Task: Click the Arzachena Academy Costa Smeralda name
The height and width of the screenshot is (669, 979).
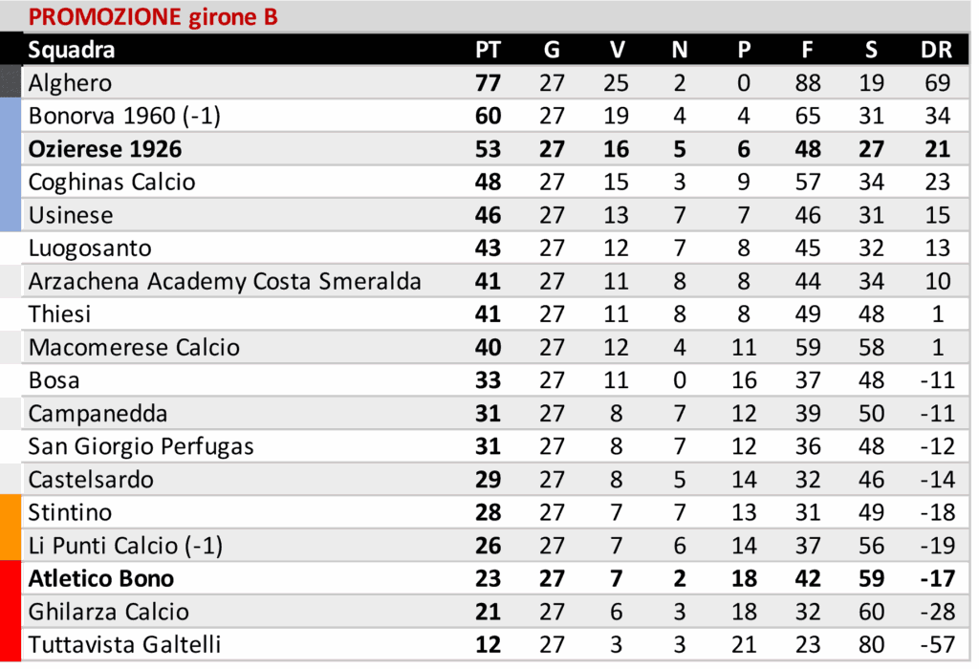Action: point(225,281)
